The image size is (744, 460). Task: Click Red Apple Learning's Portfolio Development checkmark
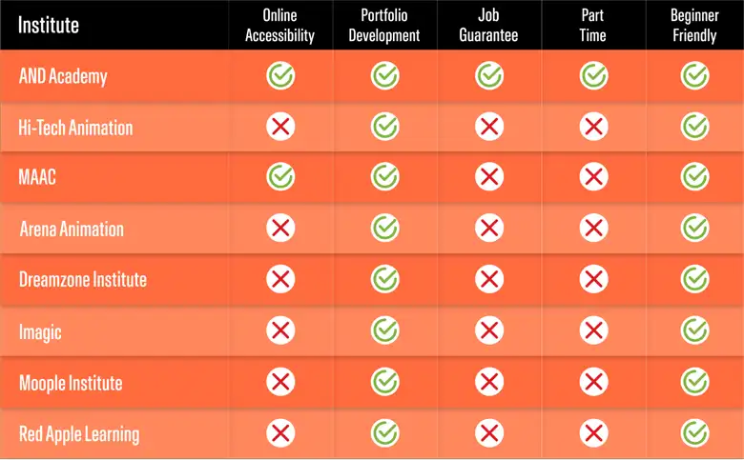point(384,433)
